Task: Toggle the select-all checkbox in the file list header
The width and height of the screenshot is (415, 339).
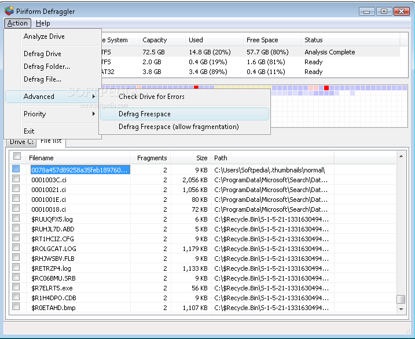Action: (17, 156)
